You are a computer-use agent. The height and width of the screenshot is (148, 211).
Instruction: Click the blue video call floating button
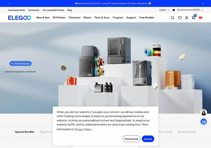(x=204, y=122)
